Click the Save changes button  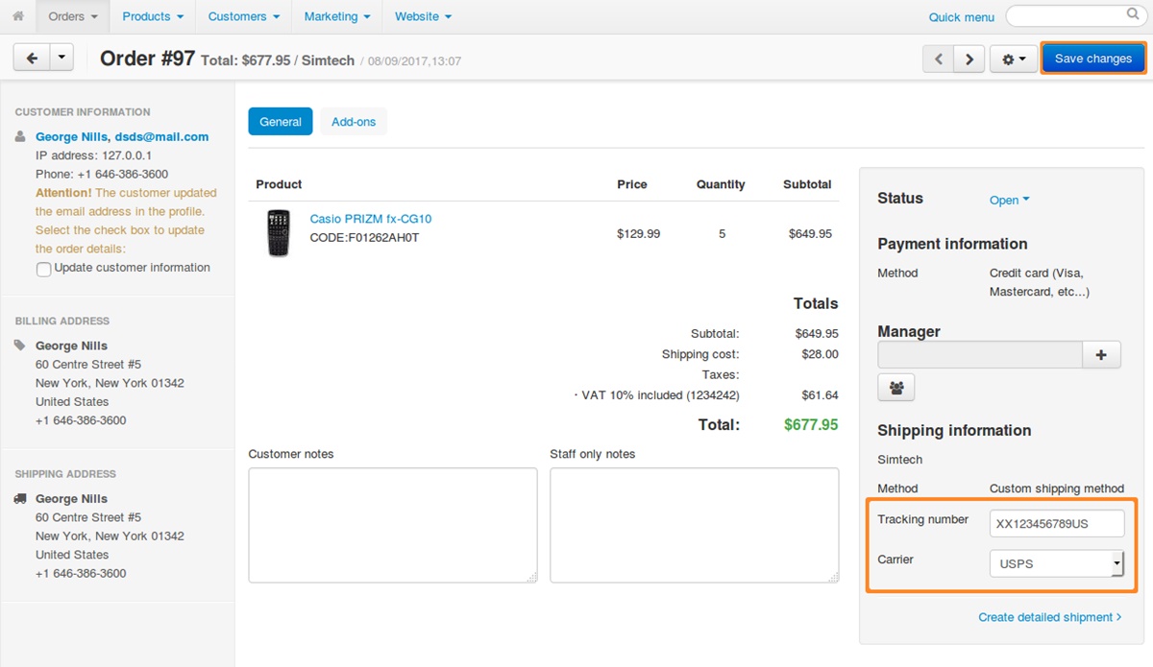1092,59
